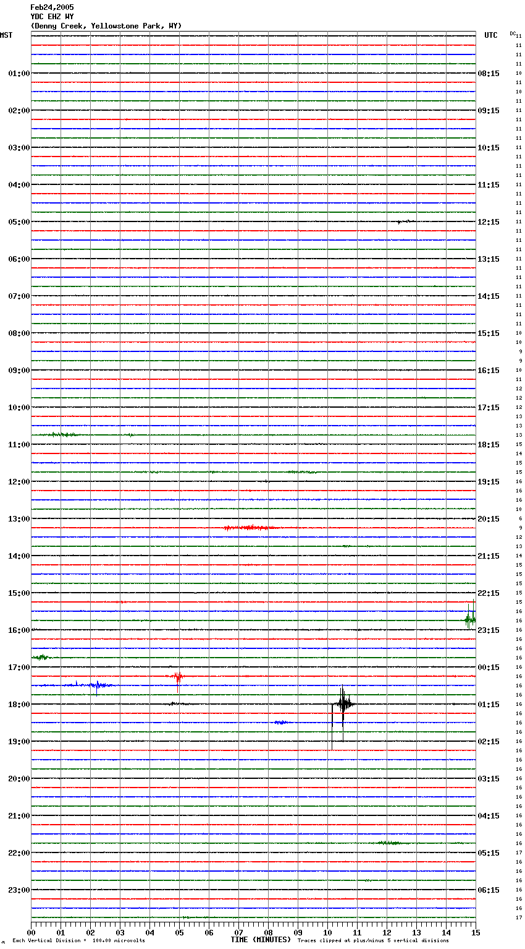Screen dimensions: 525x949
Task: Pick the '05:00' MST hour label
Action: (19, 222)
